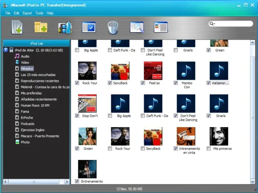Image resolution: width=258 pixels, height=193 pixels.
Task: Click the file list vertical scrollbar thumb
Action: [253, 117]
